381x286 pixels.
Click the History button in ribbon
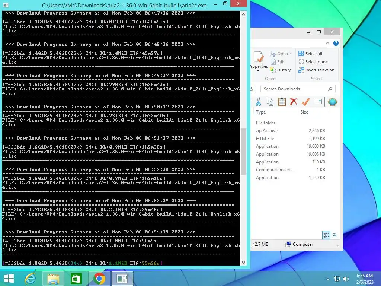click(x=281, y=70)
